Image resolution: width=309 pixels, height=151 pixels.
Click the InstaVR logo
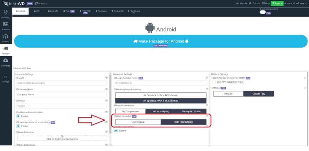pos(14,3)
